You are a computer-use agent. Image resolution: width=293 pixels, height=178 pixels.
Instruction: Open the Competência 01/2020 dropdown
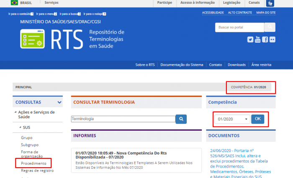pos(233,119)
